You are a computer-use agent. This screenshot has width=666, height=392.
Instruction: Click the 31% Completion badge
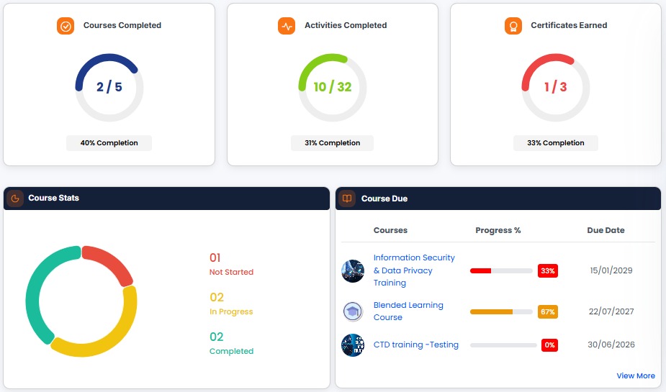point(332,143)
